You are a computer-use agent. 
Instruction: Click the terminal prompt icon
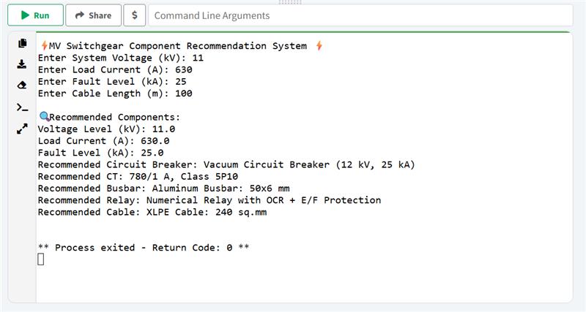(x=22, y=107)
